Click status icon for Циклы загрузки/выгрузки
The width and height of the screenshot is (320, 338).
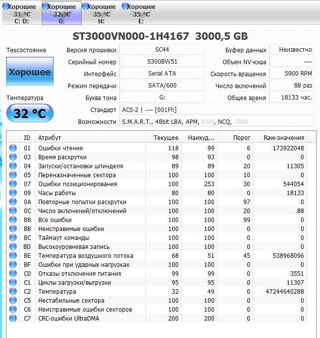(13, 282)
